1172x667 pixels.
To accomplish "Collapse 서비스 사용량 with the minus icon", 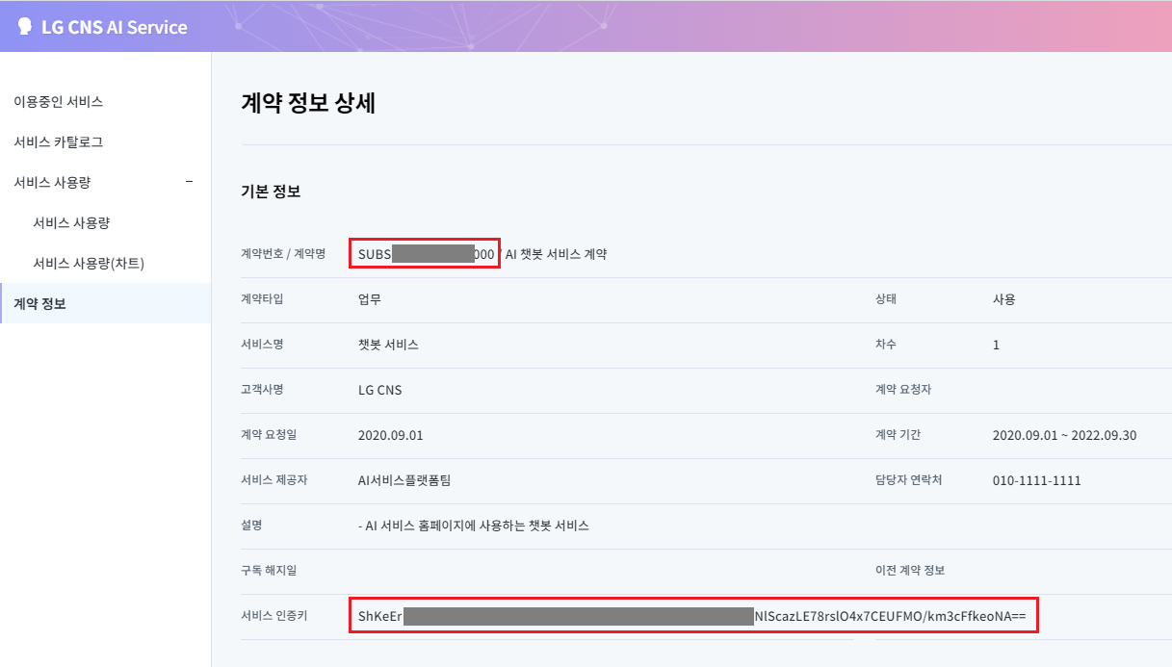I will pos(189,182).
